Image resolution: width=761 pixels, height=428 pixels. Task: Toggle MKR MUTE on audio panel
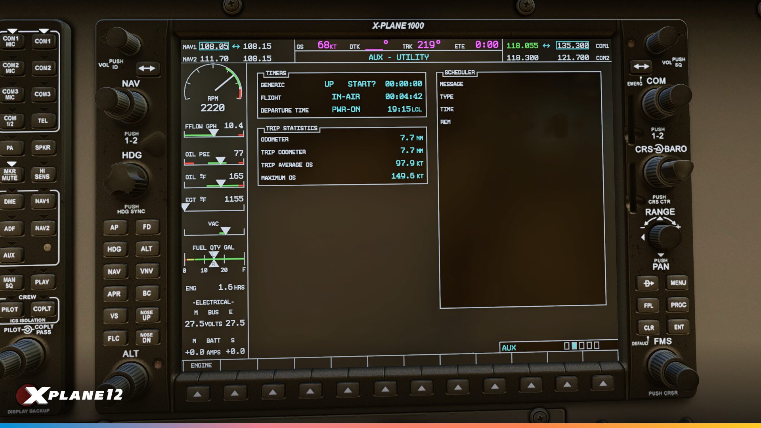pos(10,175)
